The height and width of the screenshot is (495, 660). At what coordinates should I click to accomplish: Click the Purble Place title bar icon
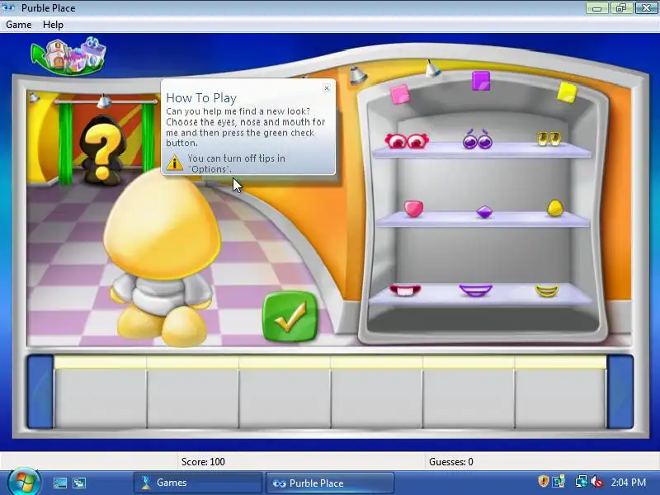[x=8, y=7]
